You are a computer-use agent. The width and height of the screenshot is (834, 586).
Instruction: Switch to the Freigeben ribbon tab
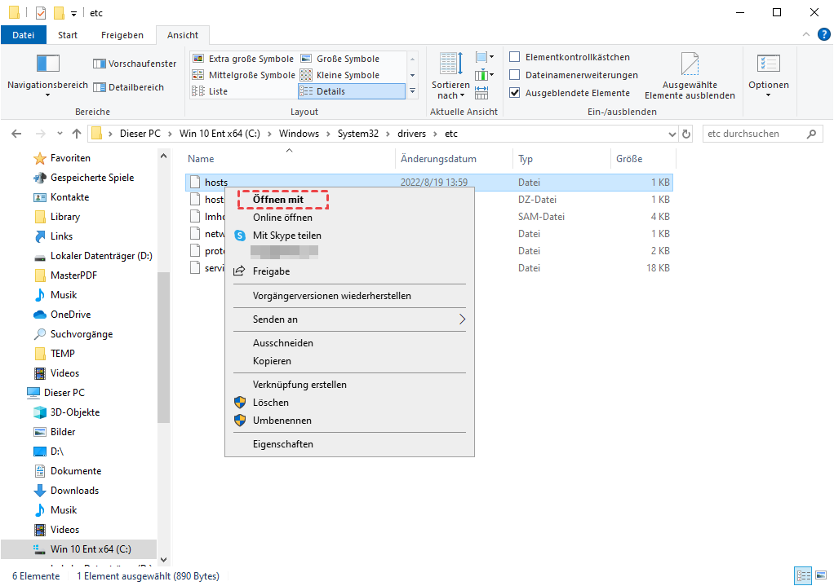[x=122, y=35]
